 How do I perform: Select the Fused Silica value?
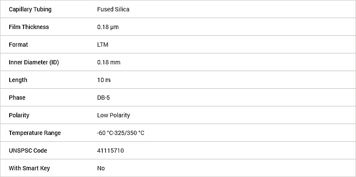[113, 9]
